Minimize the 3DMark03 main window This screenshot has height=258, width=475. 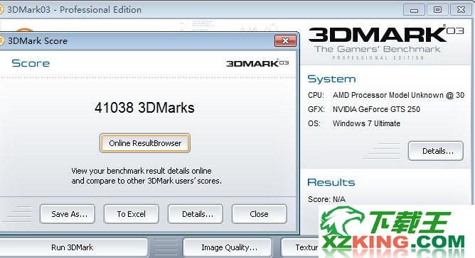(x=414, y=10)
